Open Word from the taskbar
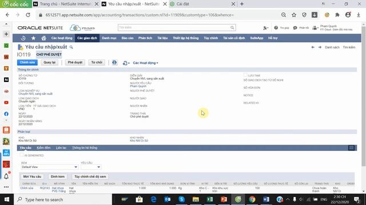This screenshot has width=366, height=205. pyautogui.click(x=266, y=199)
